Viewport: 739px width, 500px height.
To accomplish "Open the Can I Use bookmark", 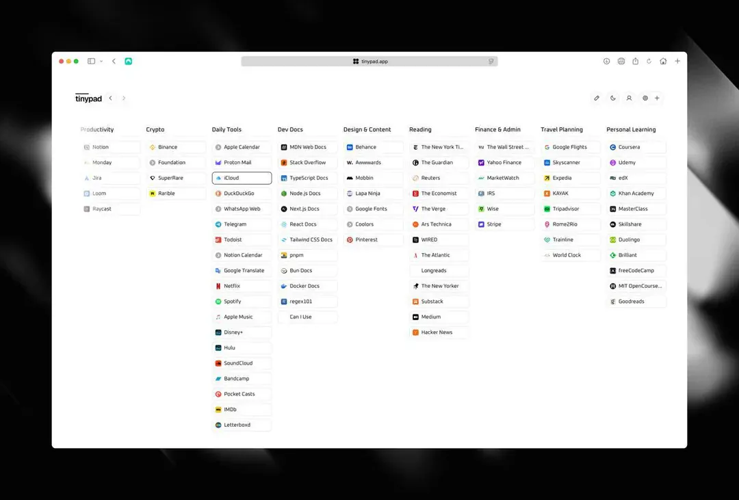I will tap(307, 317).
